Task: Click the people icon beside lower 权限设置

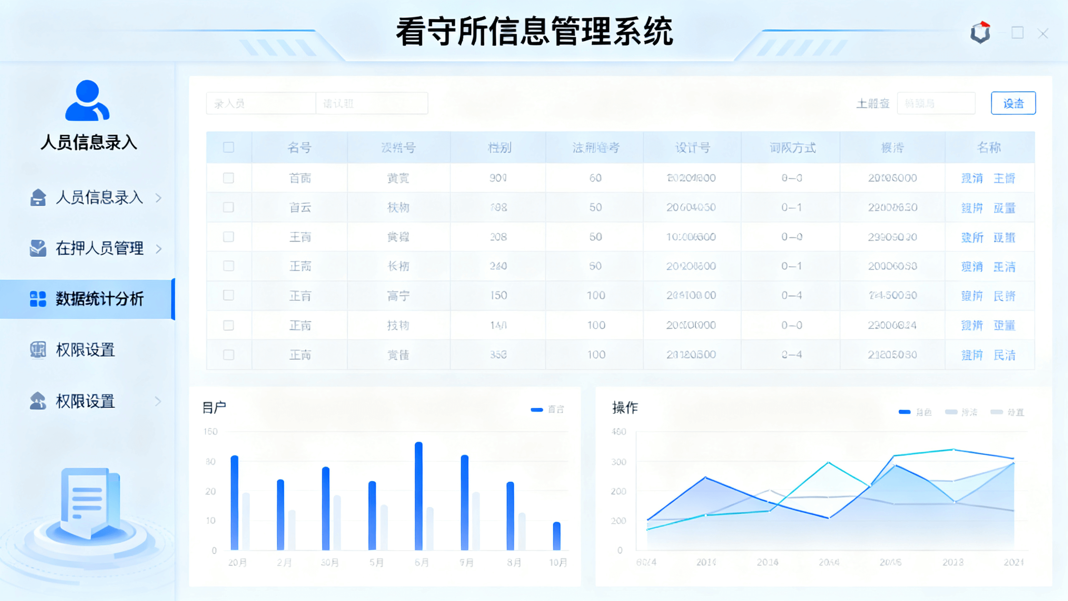Action: (37, 401)
